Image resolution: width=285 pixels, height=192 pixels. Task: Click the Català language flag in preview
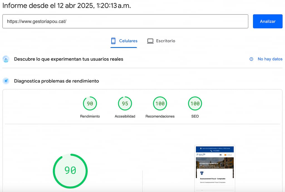[225, 155]
